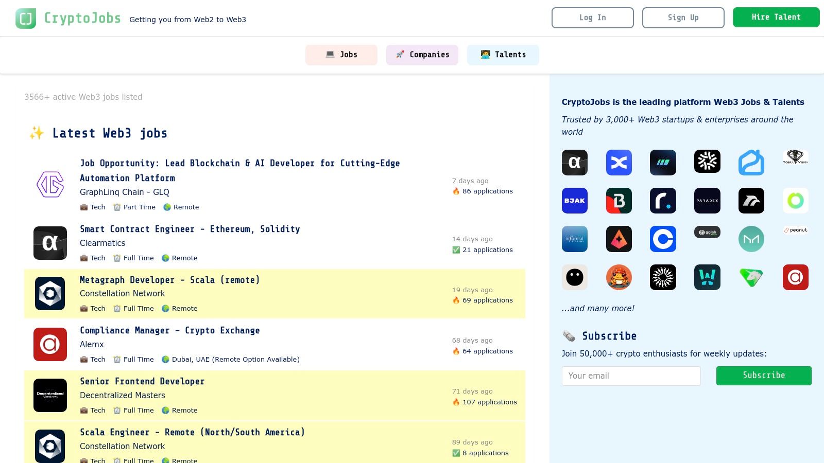
Task: Open the Lead Blockchain & AI Developer job title
Action: click(240, 171)
